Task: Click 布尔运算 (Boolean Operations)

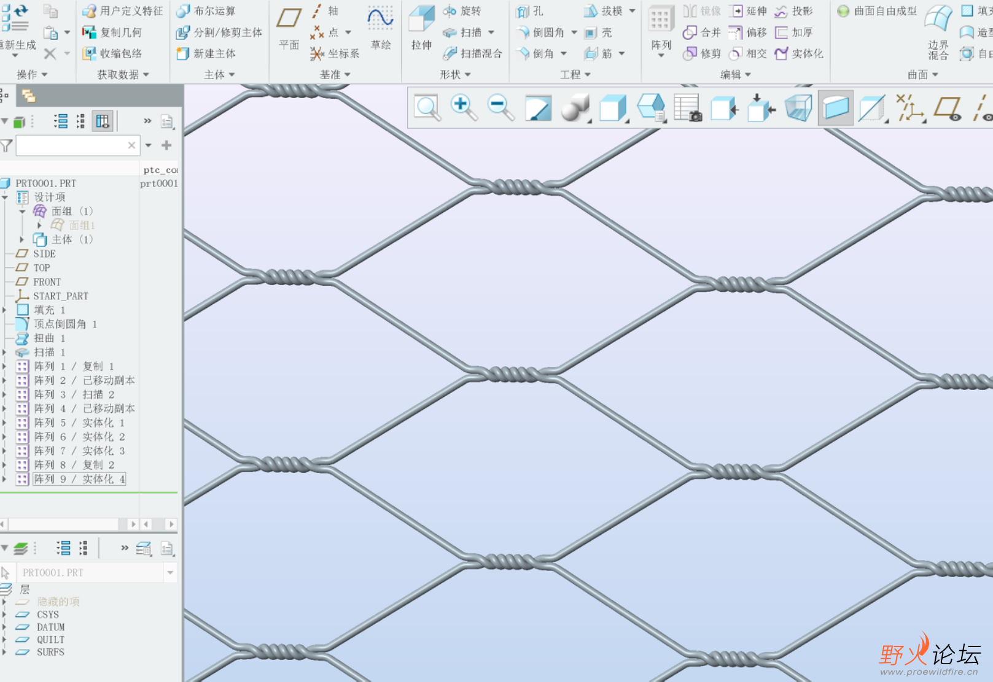Action: pos(206,11)
